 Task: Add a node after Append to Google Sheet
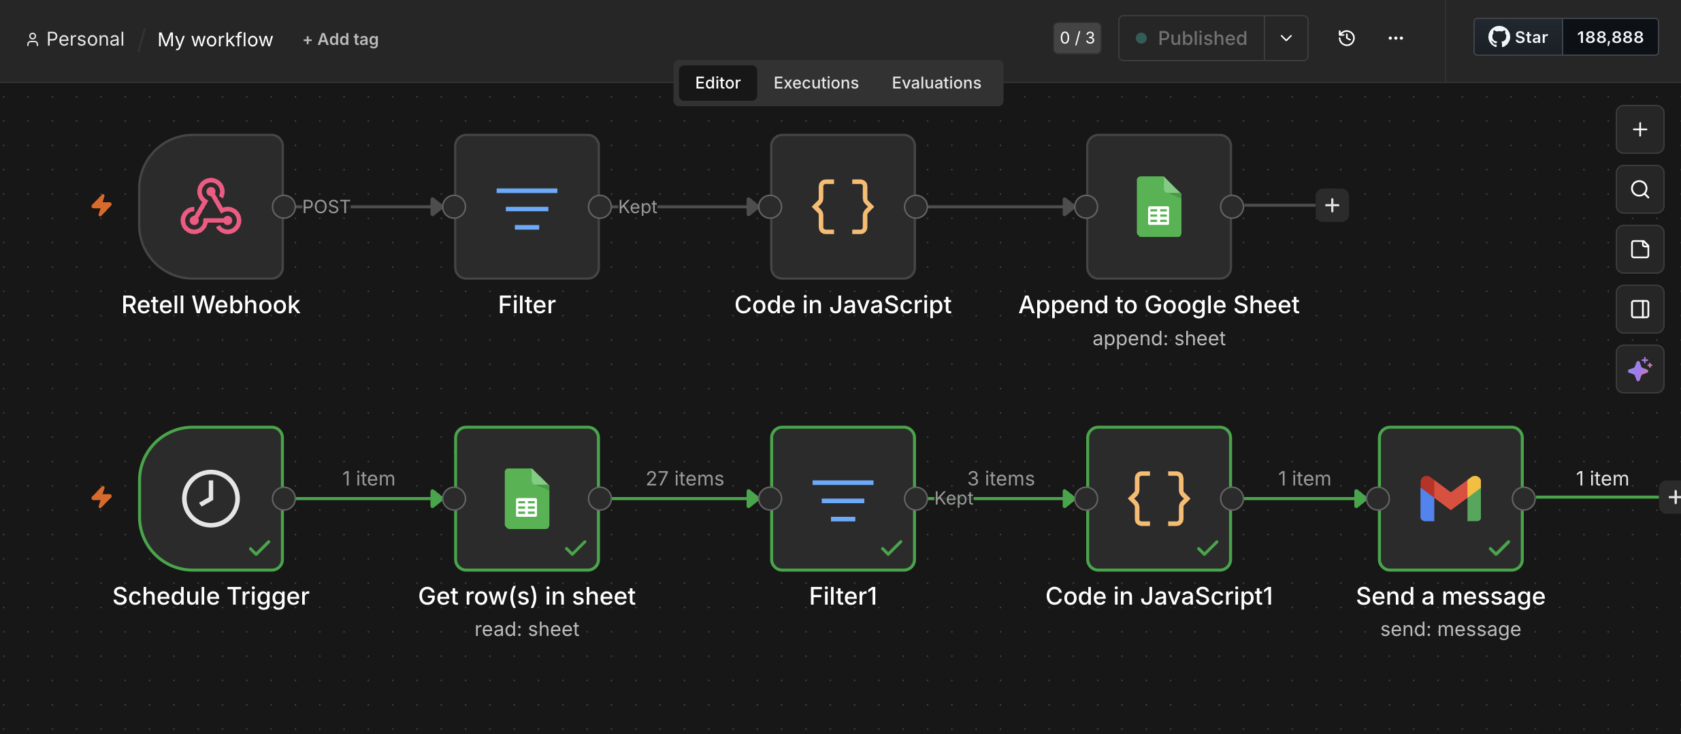[x=1332, y=206]
